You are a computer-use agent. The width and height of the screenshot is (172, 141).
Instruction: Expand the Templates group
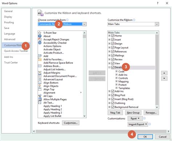116,88
